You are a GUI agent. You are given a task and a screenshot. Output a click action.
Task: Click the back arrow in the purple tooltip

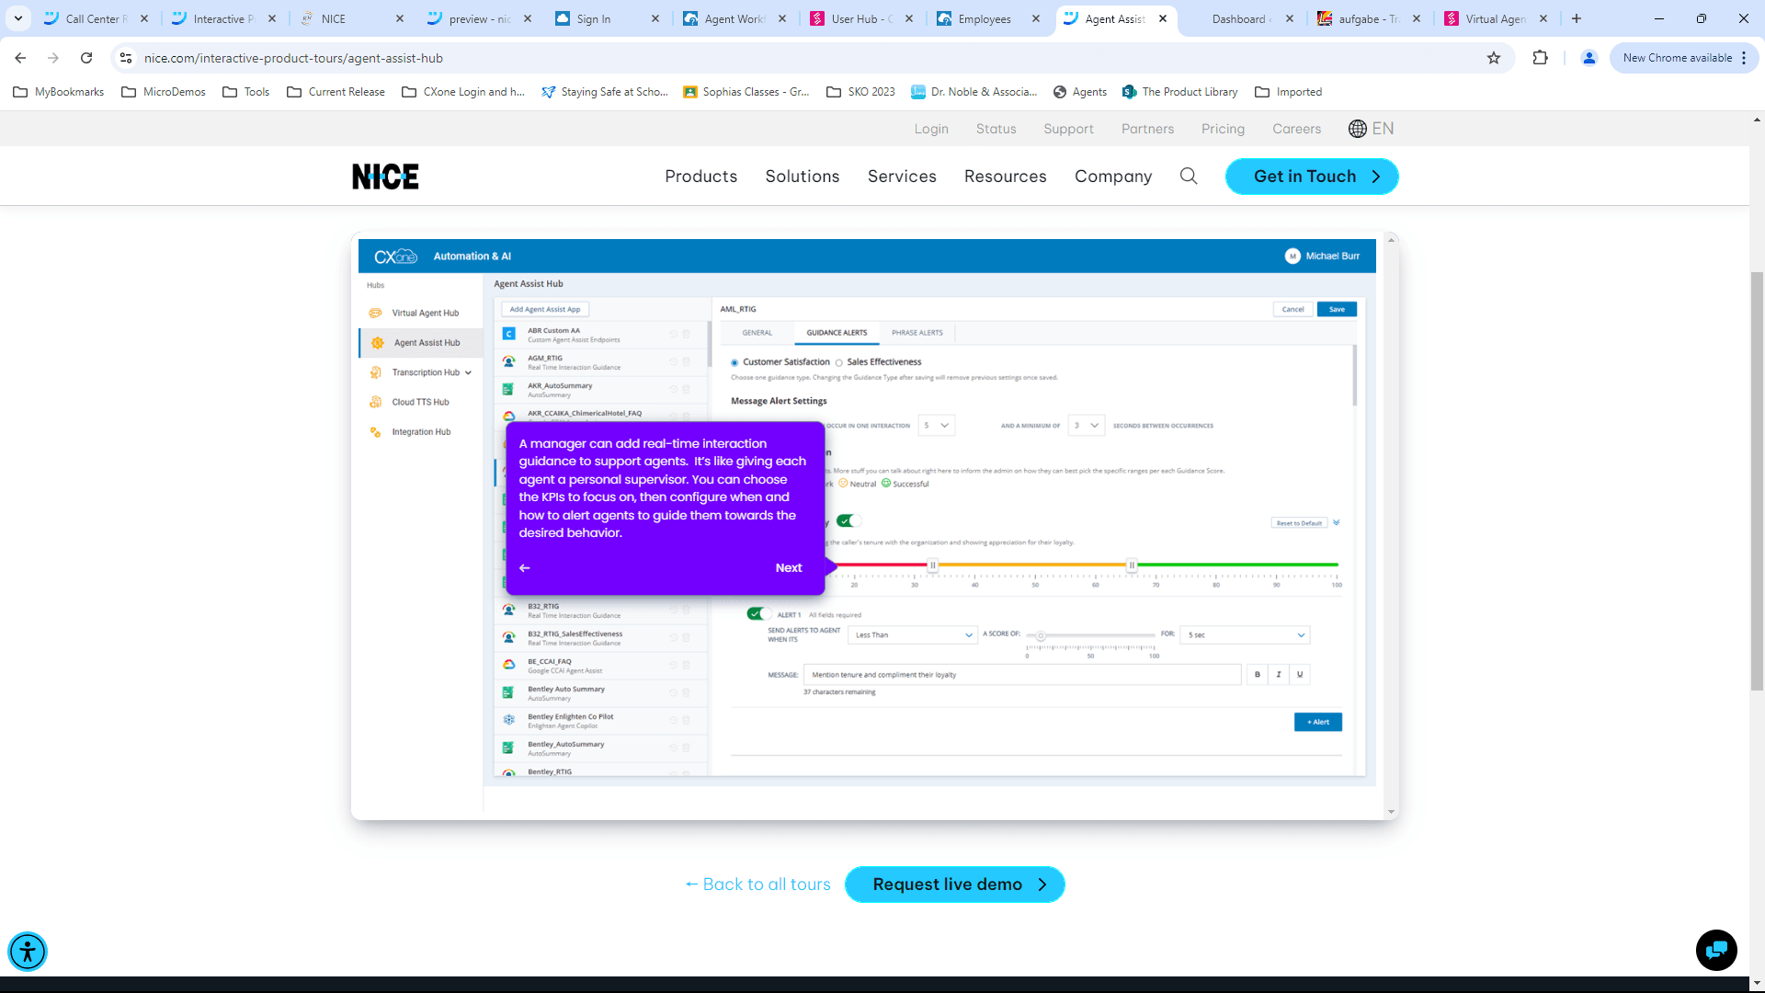click(x=525, y=568)
